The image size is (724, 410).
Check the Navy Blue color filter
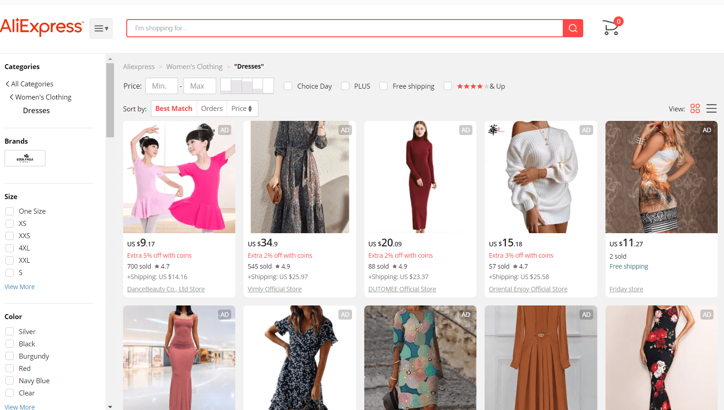(x=10, y=381)
